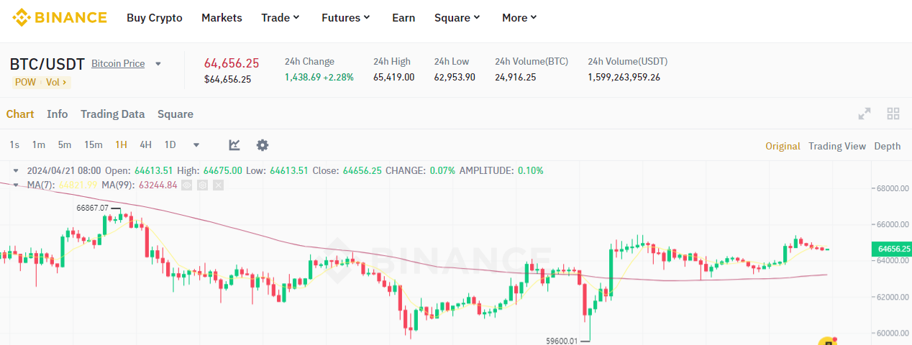This screenshot has width=912, height=345.
Task: Open the Futures dropdown menu
Action: (x=346, y=17)
